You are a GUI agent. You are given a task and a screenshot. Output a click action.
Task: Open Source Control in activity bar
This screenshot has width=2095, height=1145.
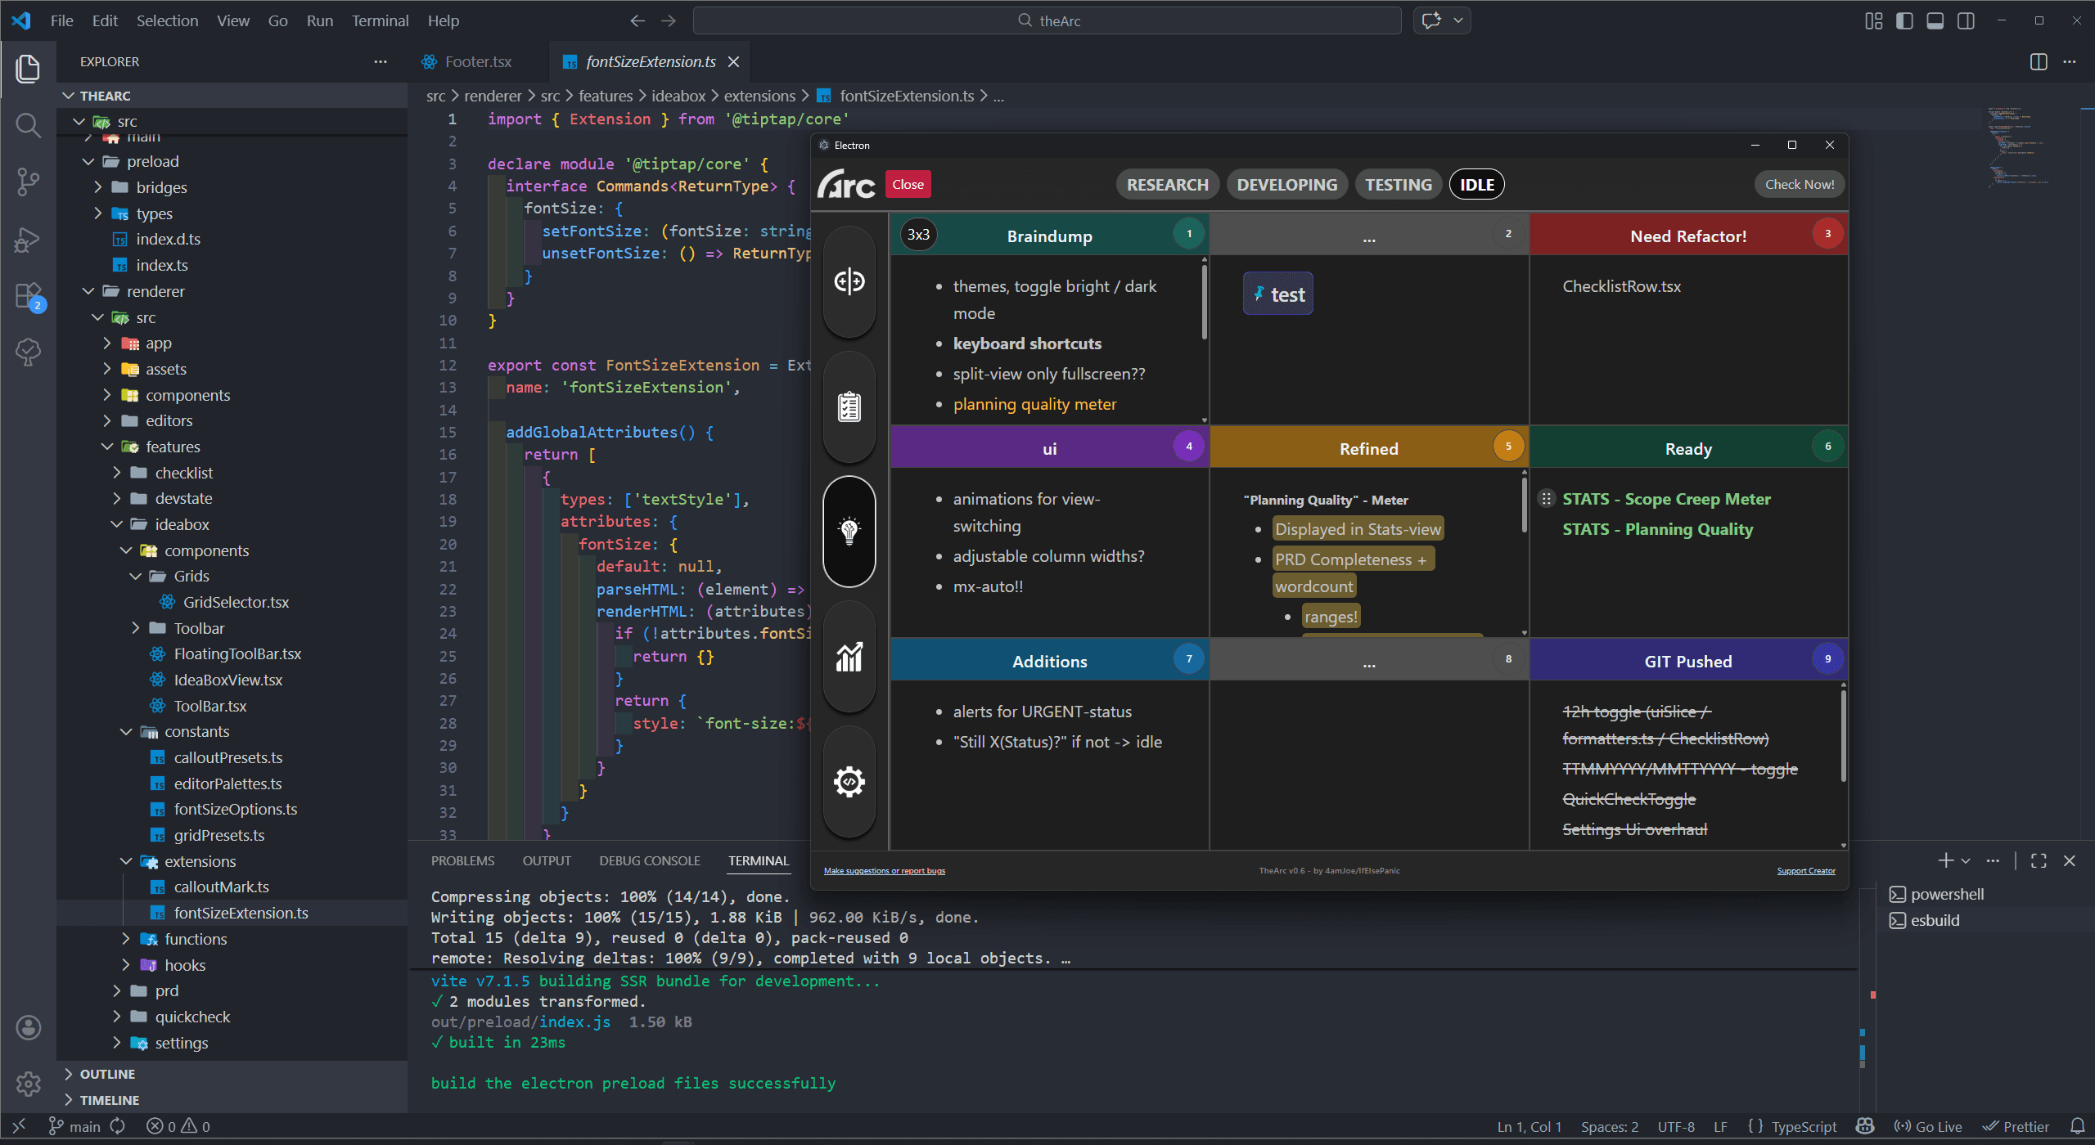(28, 182)
